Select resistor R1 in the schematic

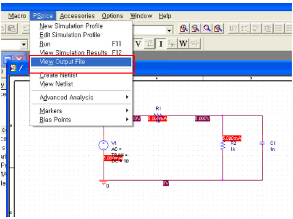click(158, 115)
